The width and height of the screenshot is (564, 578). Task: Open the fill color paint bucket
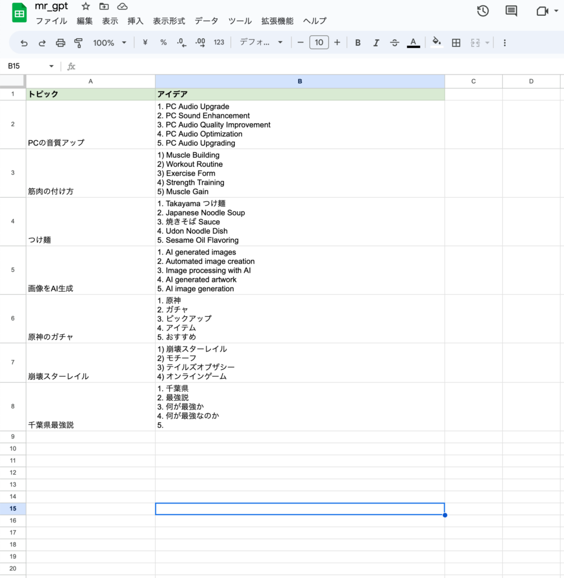[x=437, y=42]
